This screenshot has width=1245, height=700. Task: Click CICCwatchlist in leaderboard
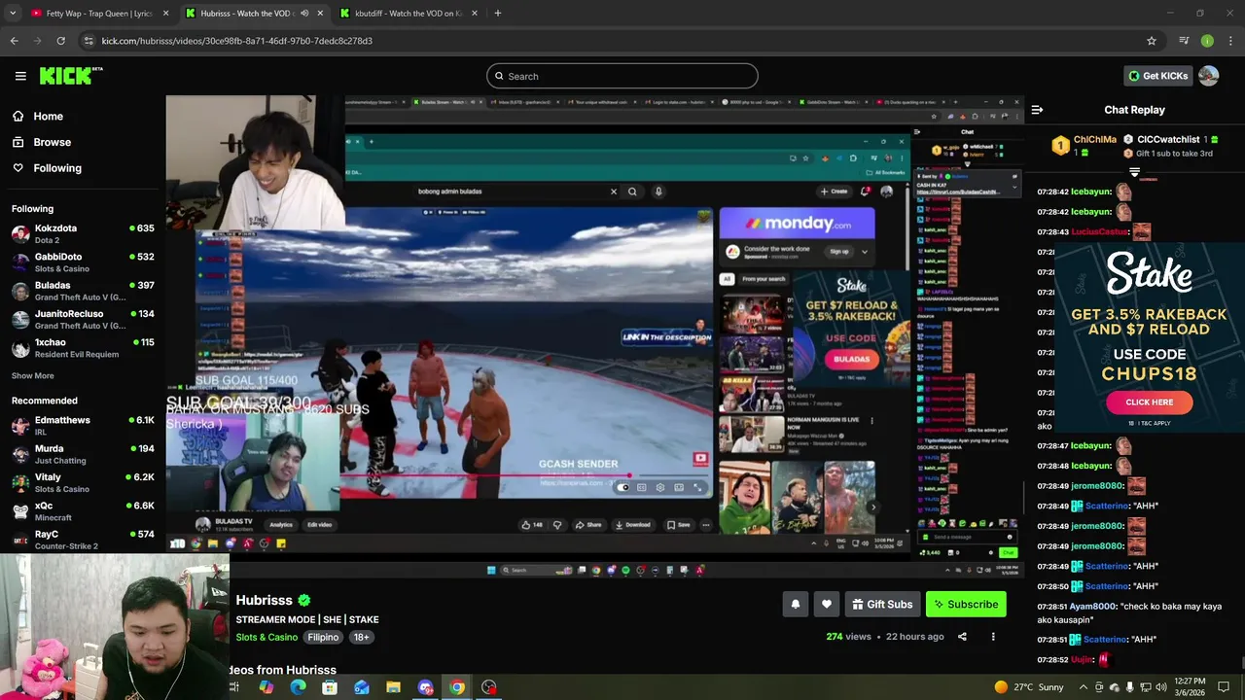(1168, 140)
